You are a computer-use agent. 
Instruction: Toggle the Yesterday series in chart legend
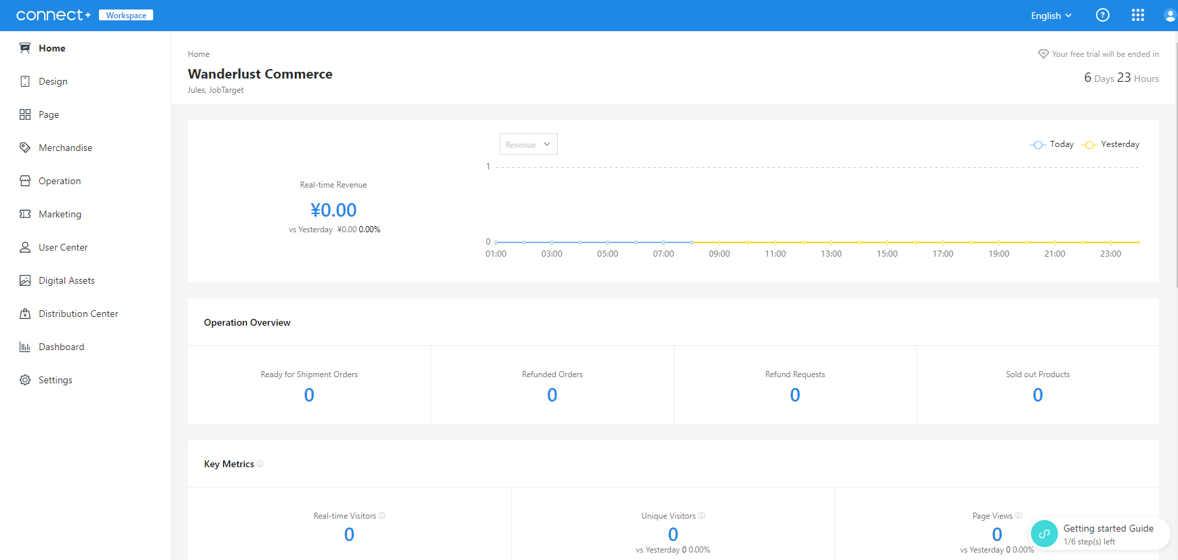pos(1110,144)
